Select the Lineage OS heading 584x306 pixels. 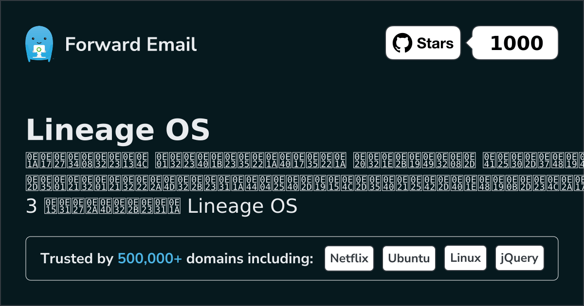pos(118,130)
